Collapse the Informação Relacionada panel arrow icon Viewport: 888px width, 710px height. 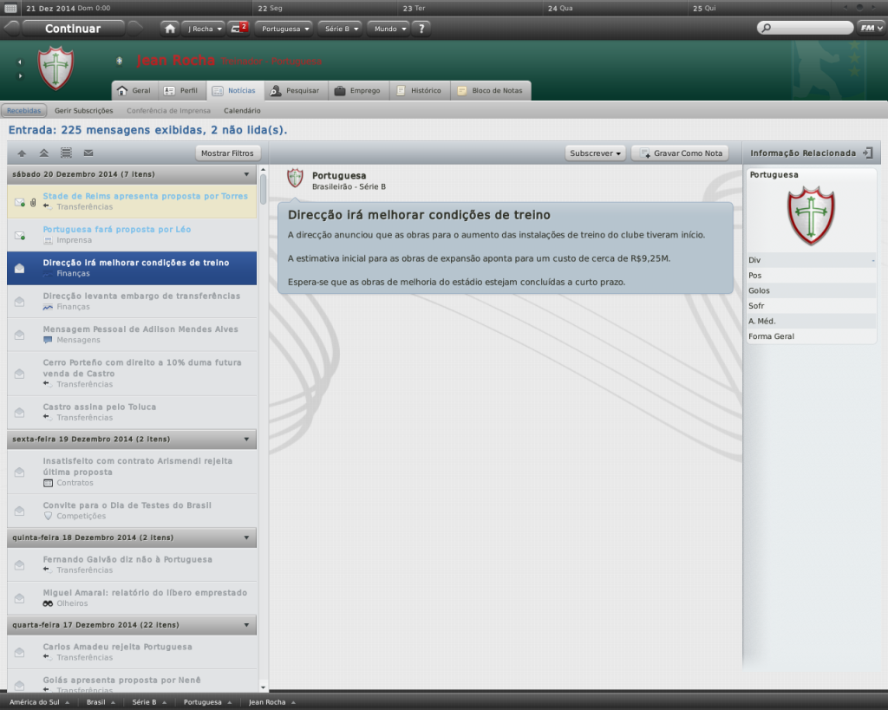point(867,153)
